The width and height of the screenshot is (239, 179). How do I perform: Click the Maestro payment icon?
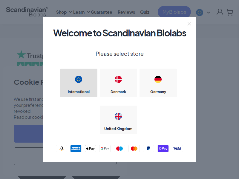coord(119,148)
